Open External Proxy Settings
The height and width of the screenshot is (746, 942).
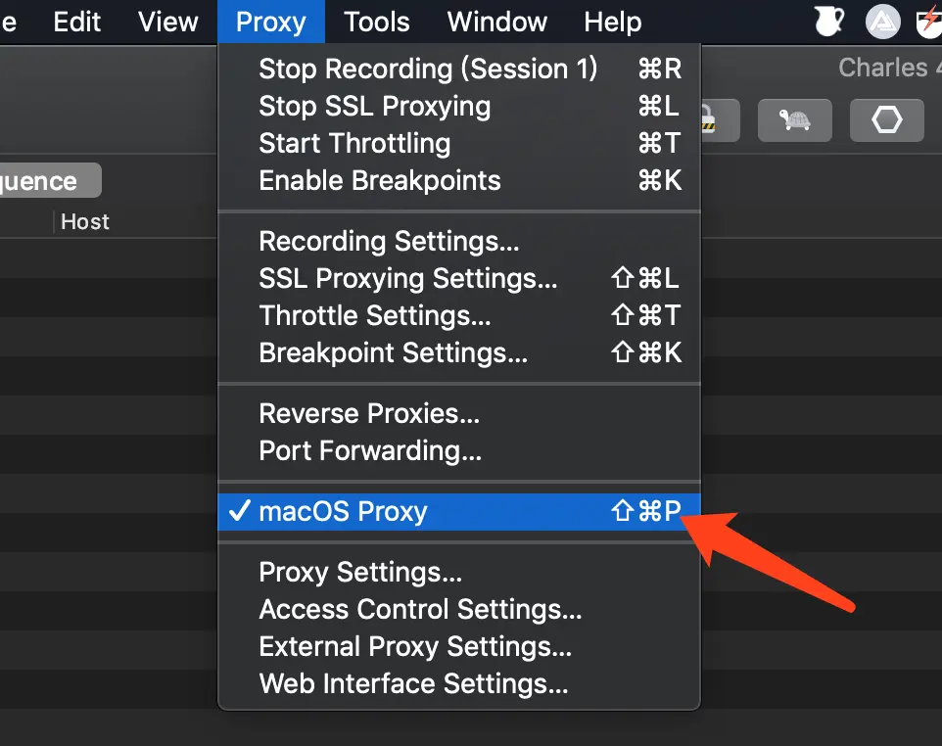(x=414, y=646)
